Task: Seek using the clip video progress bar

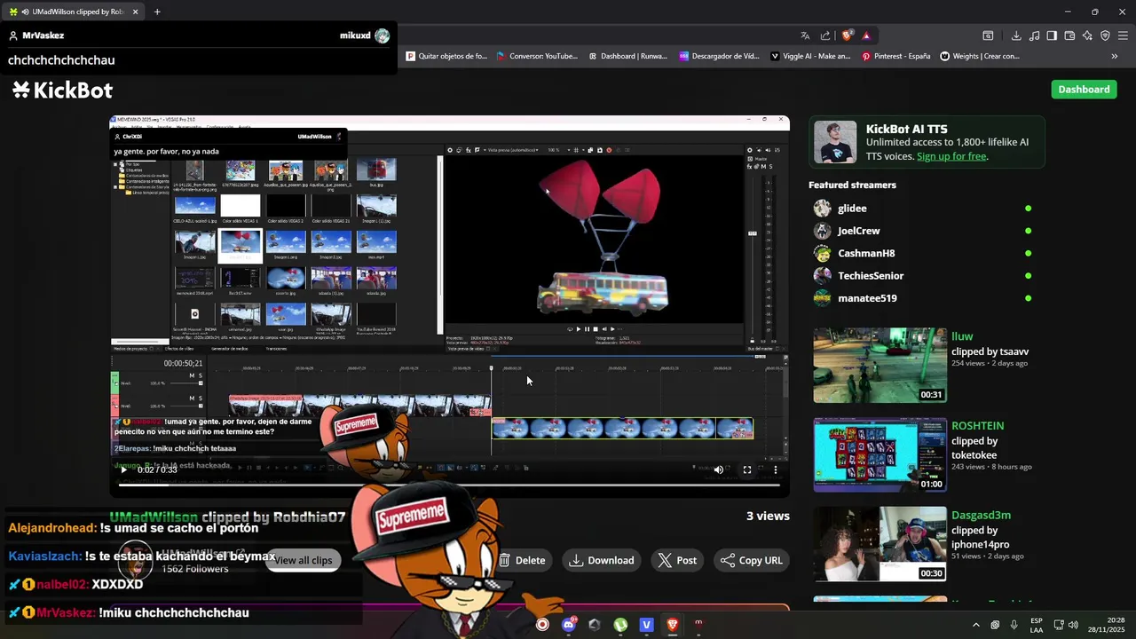Action: coord(449,485)
